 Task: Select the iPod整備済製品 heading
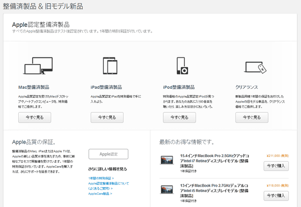click(x=178, y=87)
